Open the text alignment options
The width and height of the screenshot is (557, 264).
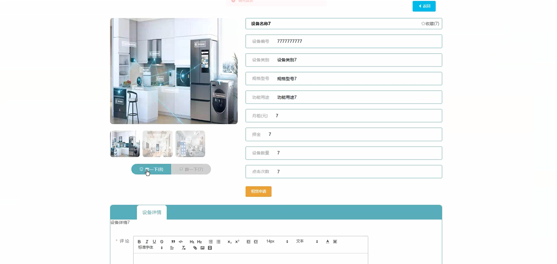click(x=172, y=248)
